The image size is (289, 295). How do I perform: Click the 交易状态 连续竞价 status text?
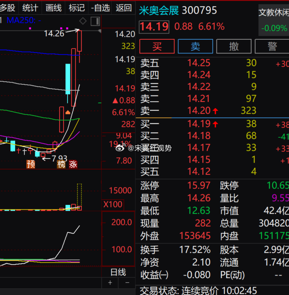tap(198, 291)
